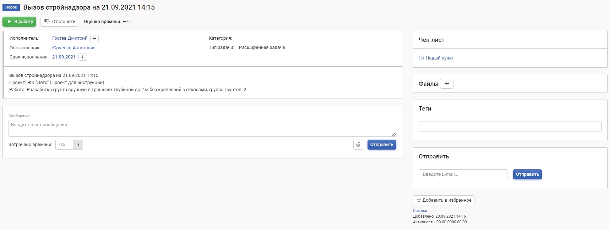Click the reassign executor arrow icon
The image size is (609, 230).
point(94,39)
